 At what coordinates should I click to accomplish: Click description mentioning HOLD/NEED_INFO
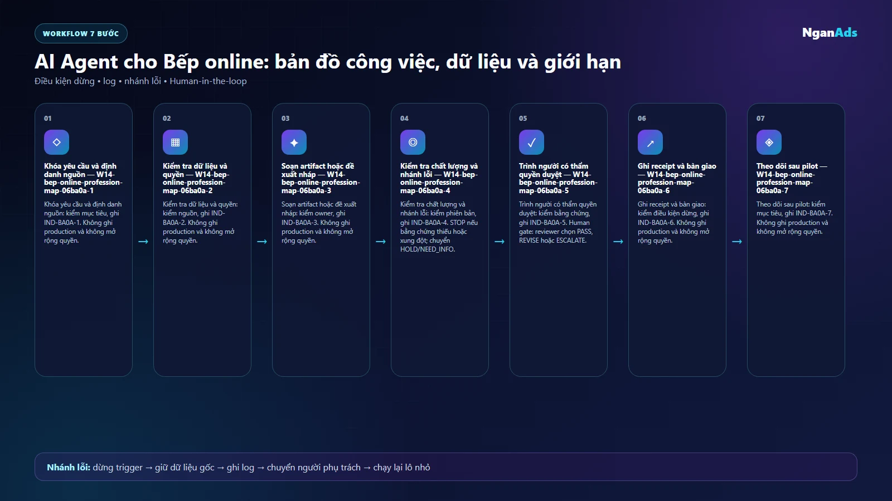[439, 227]
